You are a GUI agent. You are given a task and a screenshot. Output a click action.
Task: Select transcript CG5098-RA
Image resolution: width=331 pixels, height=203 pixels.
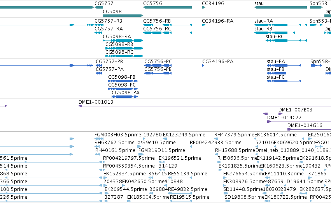coord(117,37)
